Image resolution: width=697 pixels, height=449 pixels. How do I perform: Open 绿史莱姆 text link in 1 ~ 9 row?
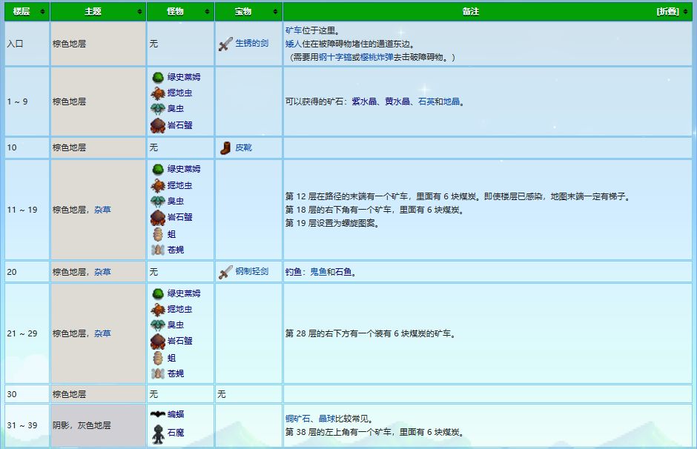click(184, 77)
